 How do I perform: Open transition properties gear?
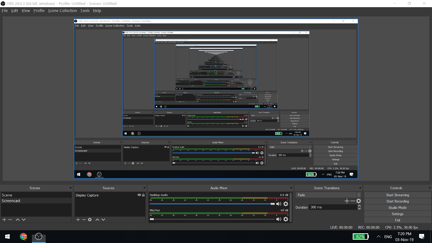359,201
